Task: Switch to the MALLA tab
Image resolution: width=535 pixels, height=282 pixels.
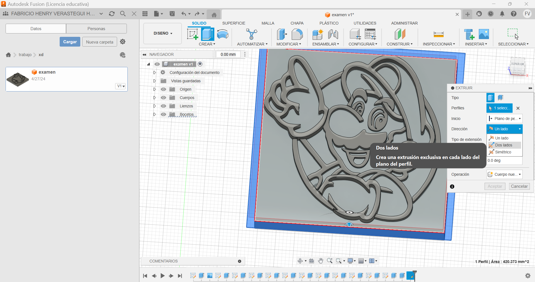Action: point(268,23)
